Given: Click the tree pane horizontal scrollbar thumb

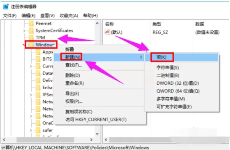Looking at the screenshot, I should tap(45, 140).
